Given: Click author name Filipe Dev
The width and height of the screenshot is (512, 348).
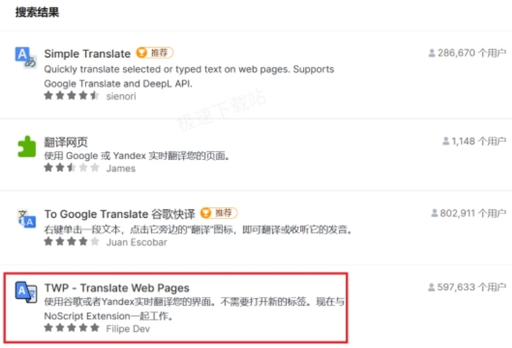Looking at the screenshot, I should pyautogui.click(x=128, y=329).
